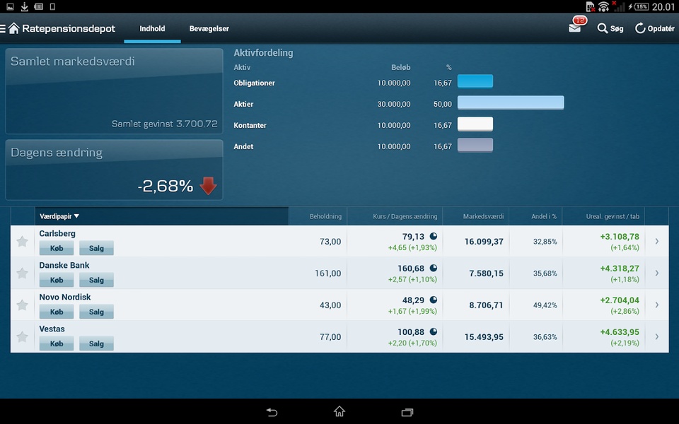The height and width of the screenshot is (424, 679).
Task: Click Køb button for Danske Bank
Action: 57,280
